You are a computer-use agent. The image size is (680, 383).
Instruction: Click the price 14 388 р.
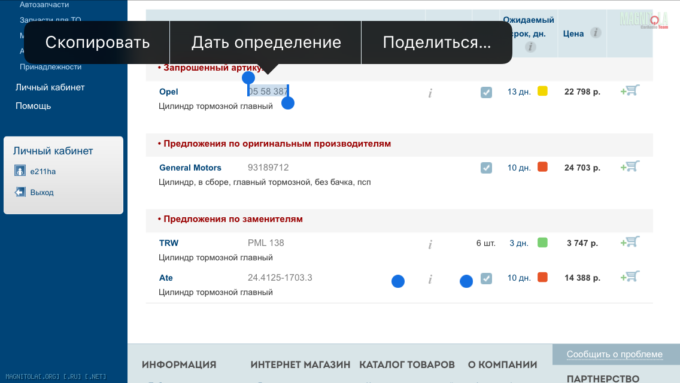pos(582,278)
